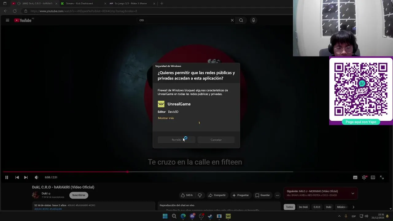393x221 pixels.
Task: Open the Windows Start menu
Action: pos(165,216)
